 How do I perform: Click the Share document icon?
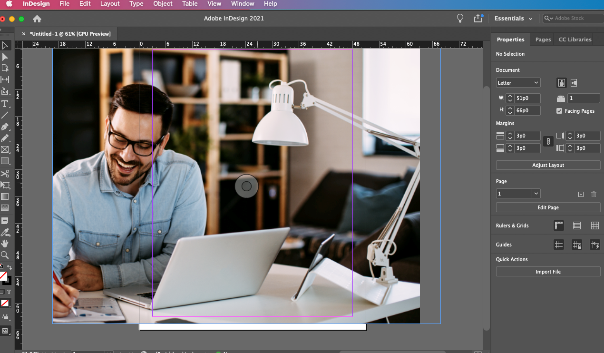tap(478, 19)
